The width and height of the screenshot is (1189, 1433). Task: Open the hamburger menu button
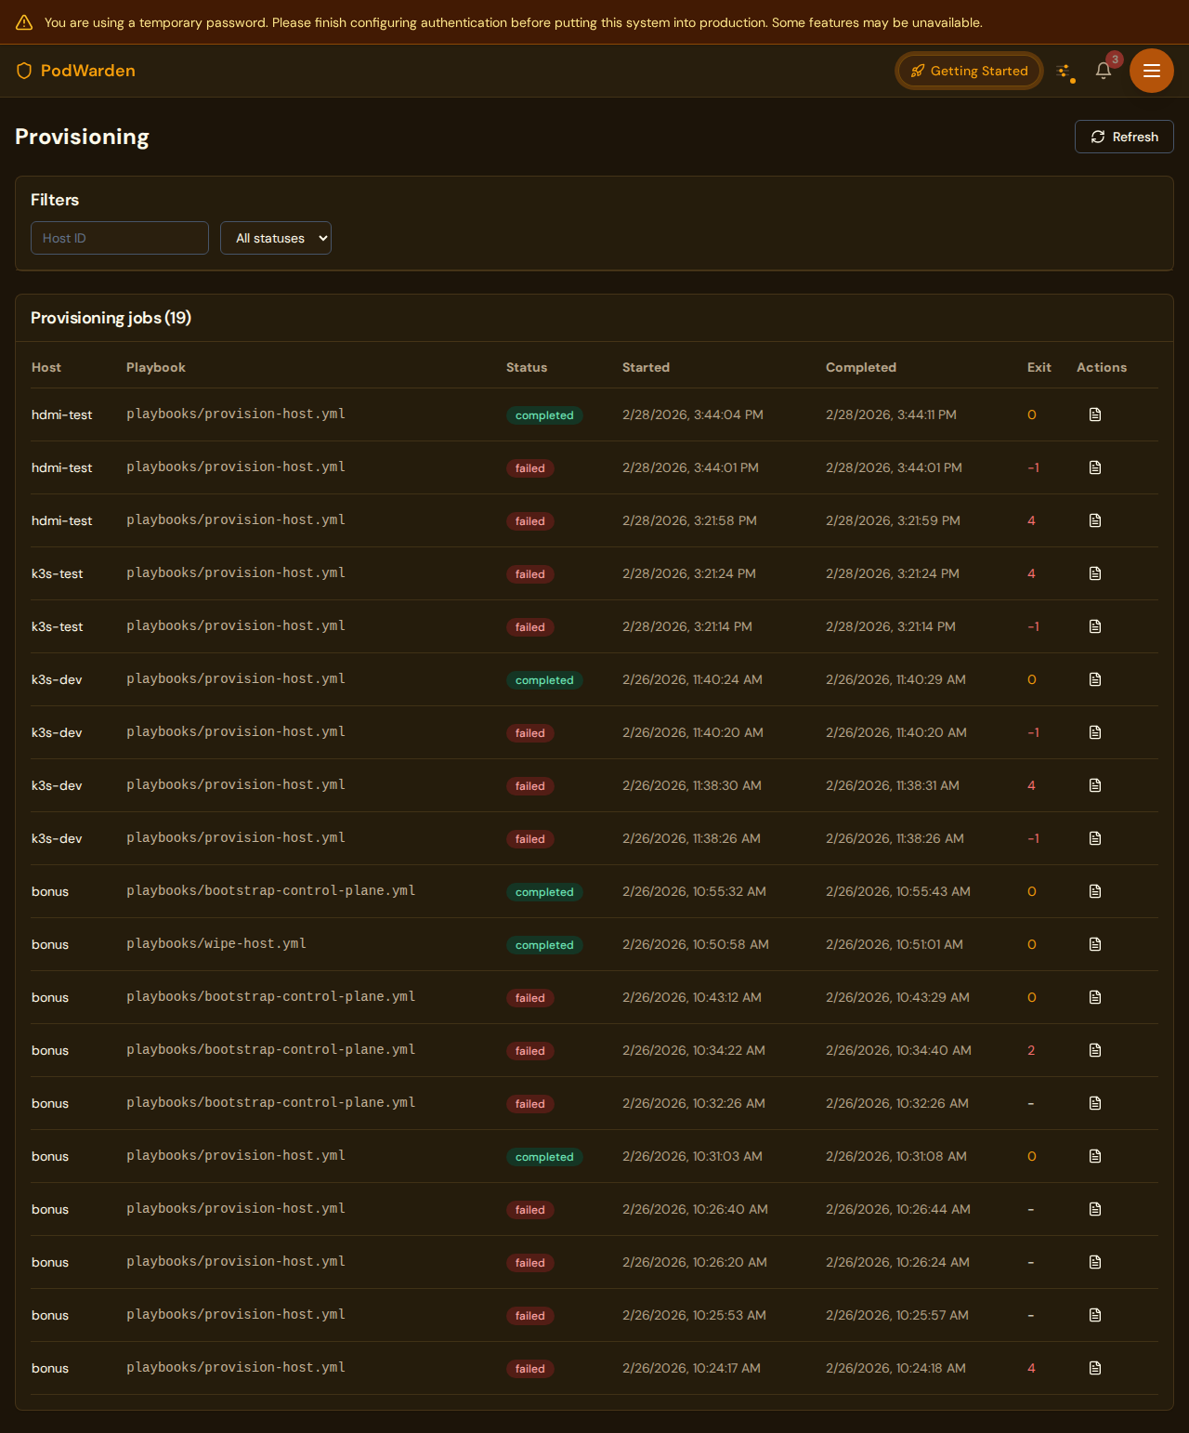[1152, 70]
